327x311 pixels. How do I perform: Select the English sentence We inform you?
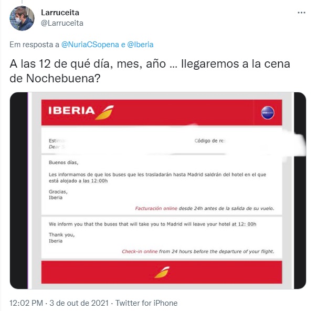(x=152, y=224)
